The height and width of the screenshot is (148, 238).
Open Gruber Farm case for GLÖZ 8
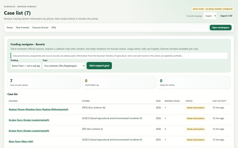point(29,120)
